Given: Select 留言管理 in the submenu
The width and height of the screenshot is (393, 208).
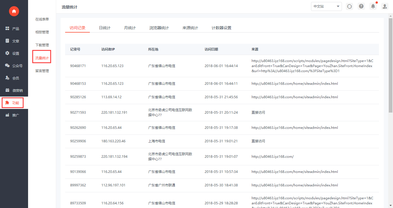Looking at the screenshot, I should click(42, 71).
